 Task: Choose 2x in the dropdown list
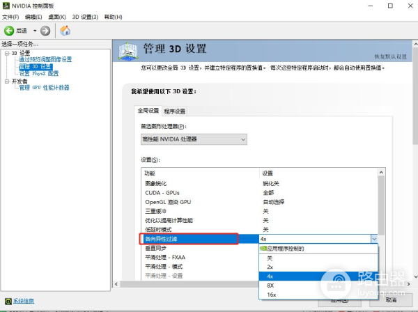318,267
